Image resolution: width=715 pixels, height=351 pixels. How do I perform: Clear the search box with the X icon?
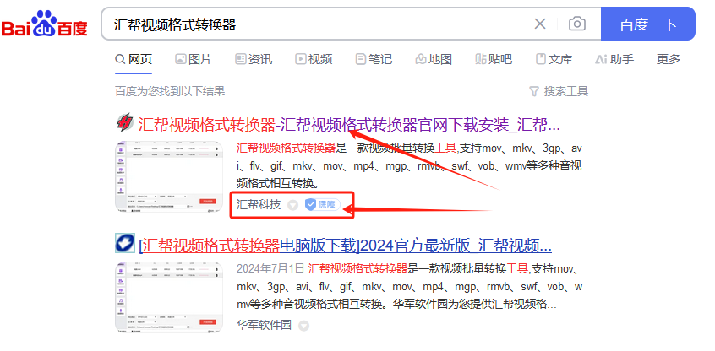540,24
